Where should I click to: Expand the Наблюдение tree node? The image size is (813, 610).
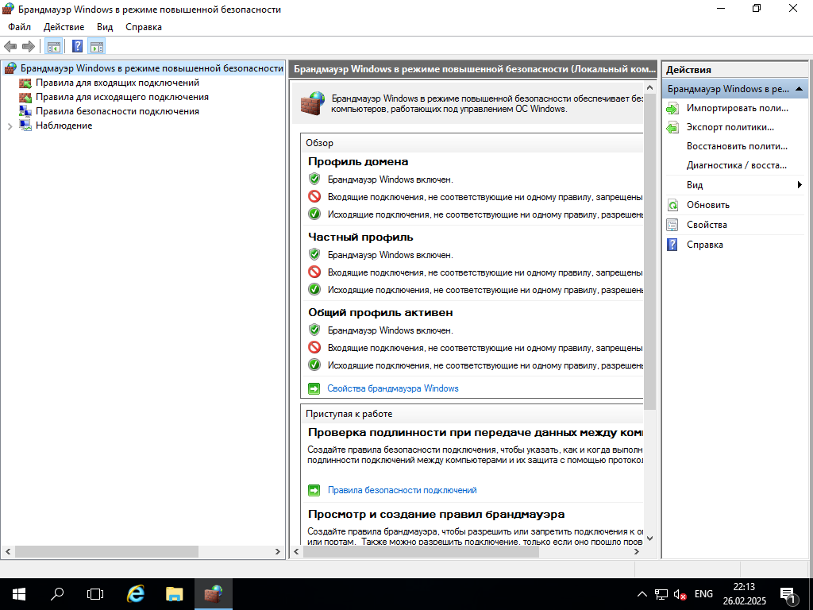click(x=10, y=126)
